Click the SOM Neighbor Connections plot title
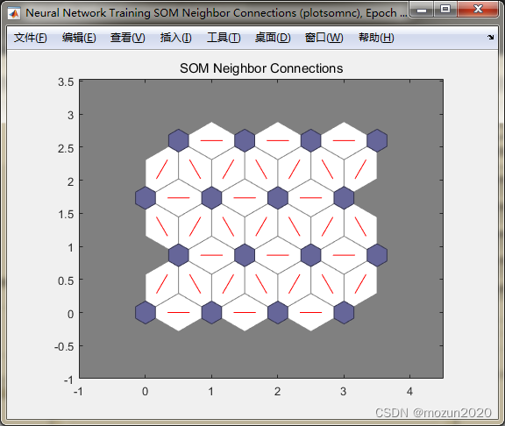 (261, 68)
